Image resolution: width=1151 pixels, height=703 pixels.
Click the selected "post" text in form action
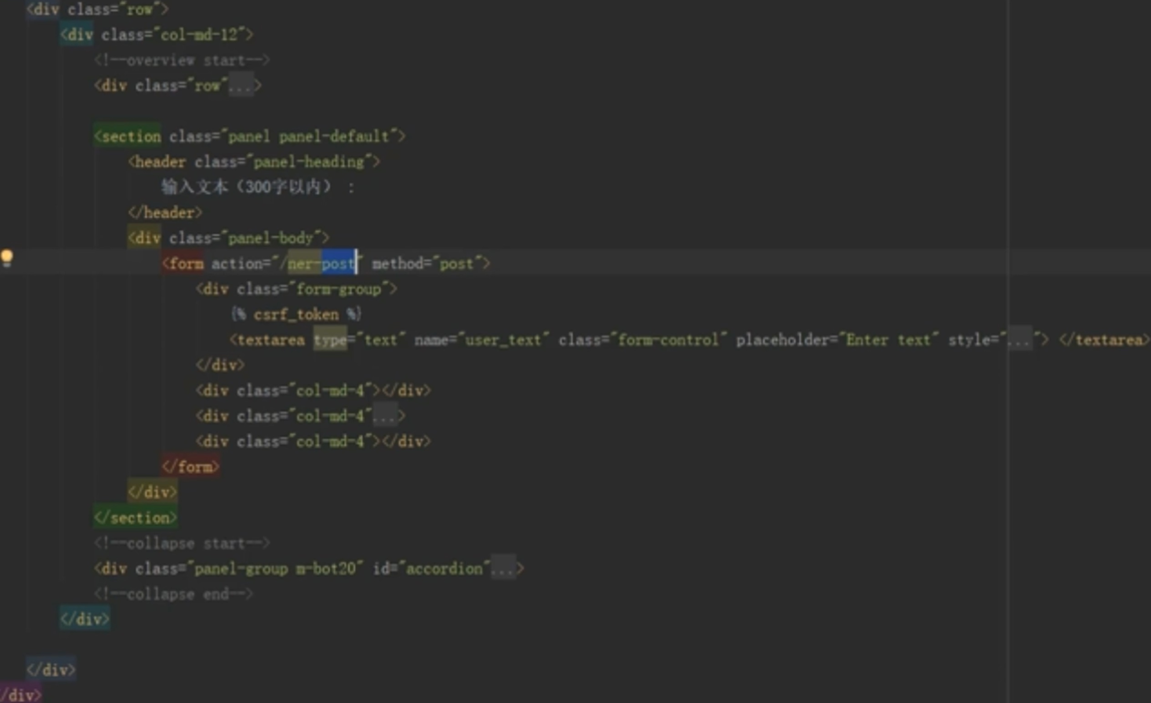click(x=338, y=264)
